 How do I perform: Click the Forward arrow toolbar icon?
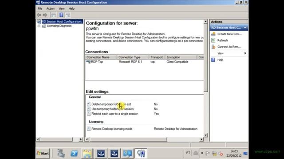pyautogui.click(x=45, y=15)
